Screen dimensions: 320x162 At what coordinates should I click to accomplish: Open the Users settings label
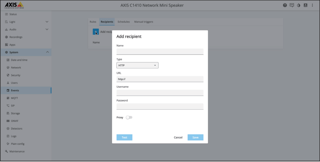coord(14,83)
